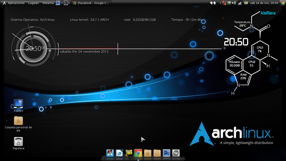Click the quotation marks tray icon

tap(213, 3)
